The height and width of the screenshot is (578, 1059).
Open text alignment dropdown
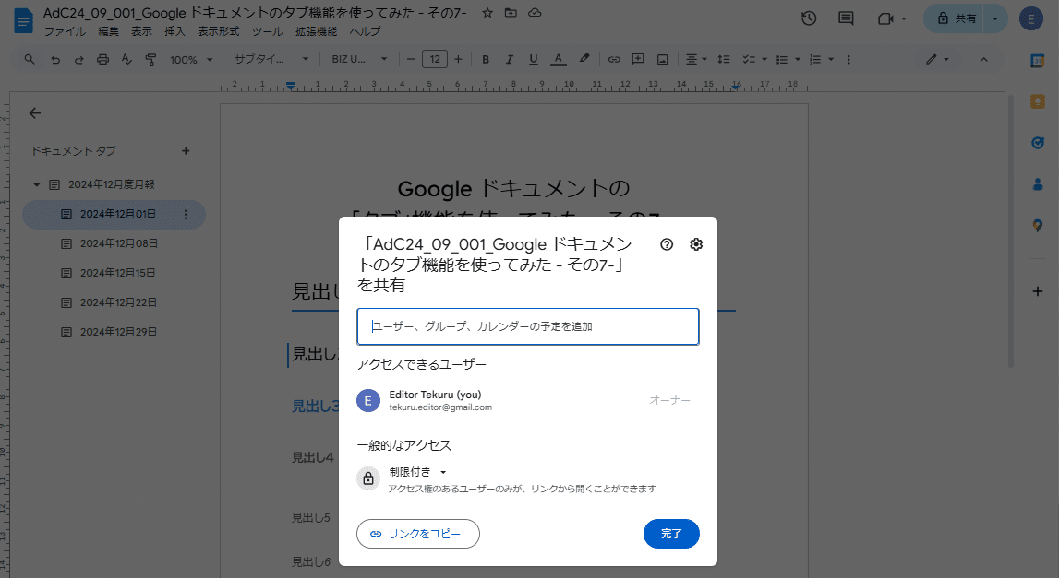[695, 59]
